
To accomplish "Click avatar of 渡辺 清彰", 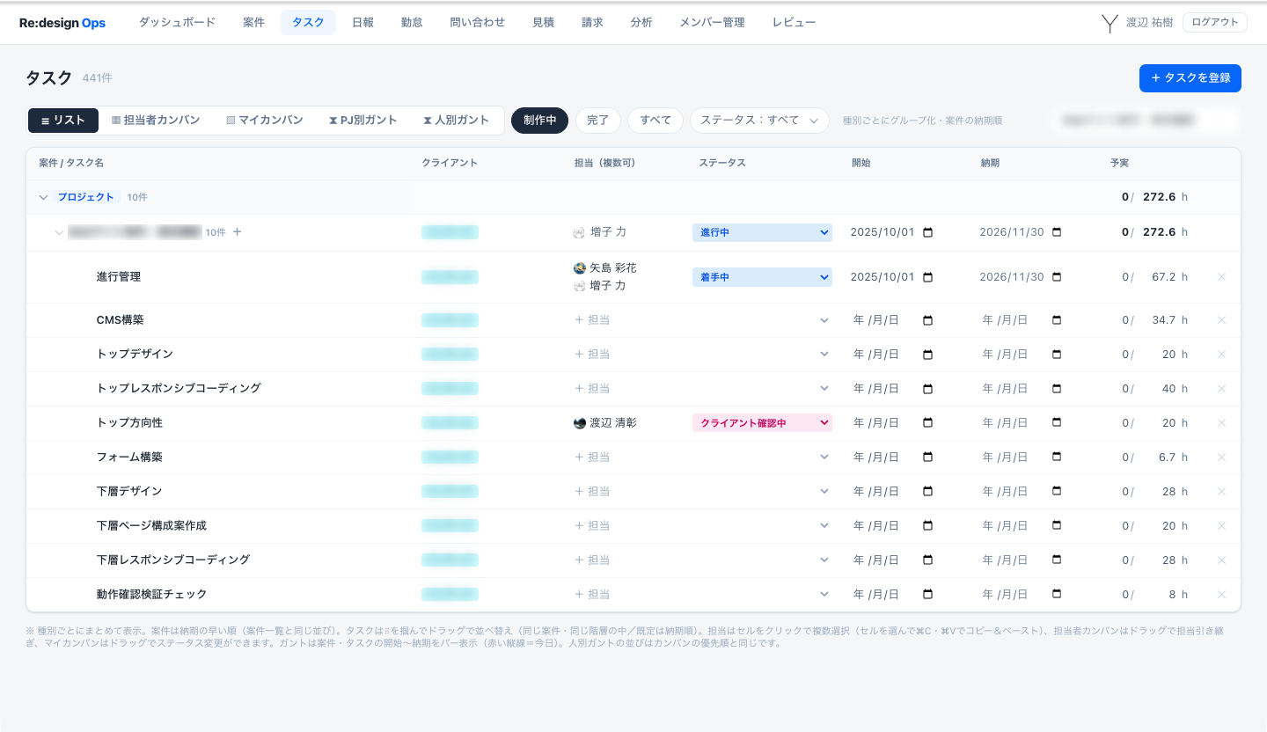I will coord(579,423).
